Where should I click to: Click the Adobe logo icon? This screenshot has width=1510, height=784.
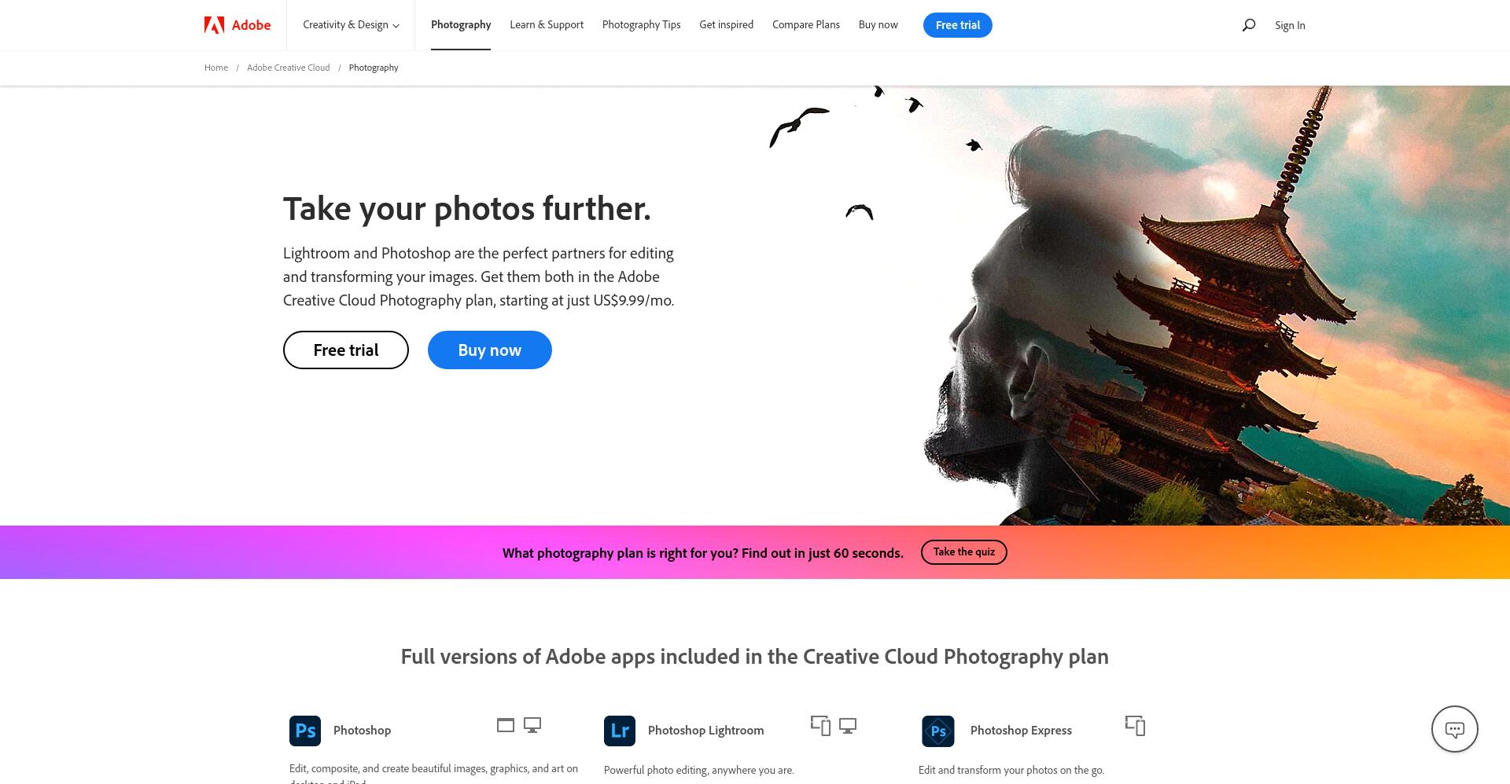(214, 25)
